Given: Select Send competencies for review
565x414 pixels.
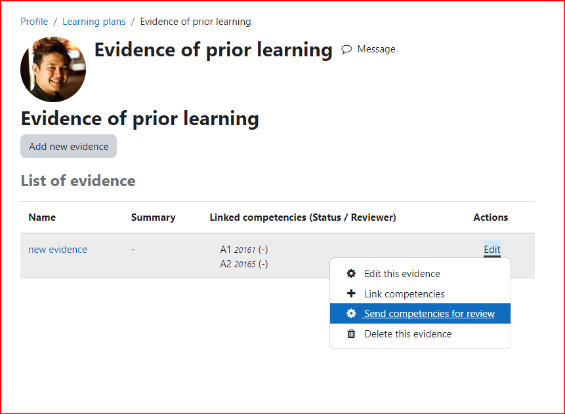Looking at the screenshot, I should point(420,314).
